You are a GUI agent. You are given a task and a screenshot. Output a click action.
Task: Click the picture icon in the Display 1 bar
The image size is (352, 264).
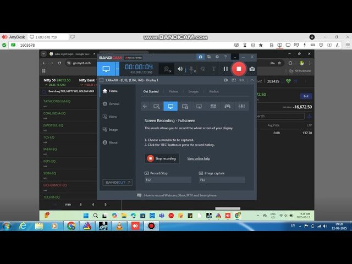[234, 80]
